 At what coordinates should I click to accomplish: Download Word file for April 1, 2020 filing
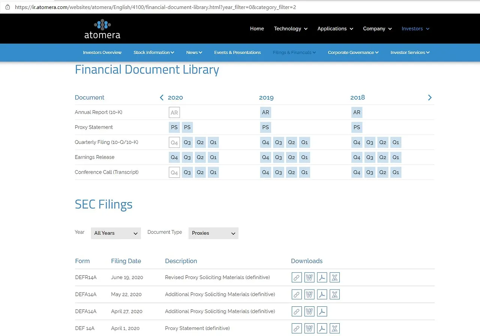(x=309, y=328)
